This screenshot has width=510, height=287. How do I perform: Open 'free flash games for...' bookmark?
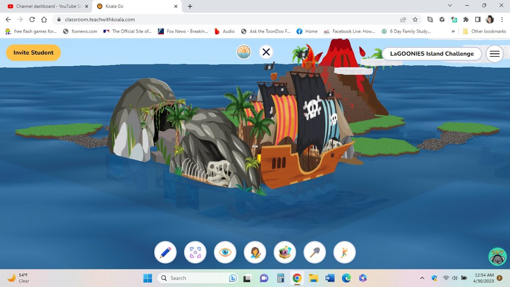(31, 31)
